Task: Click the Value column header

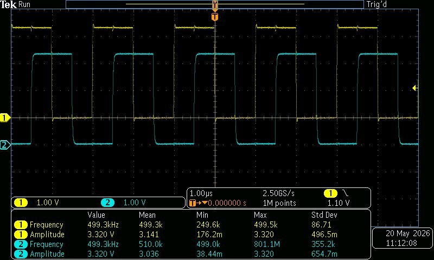Action: coord(97,215)
